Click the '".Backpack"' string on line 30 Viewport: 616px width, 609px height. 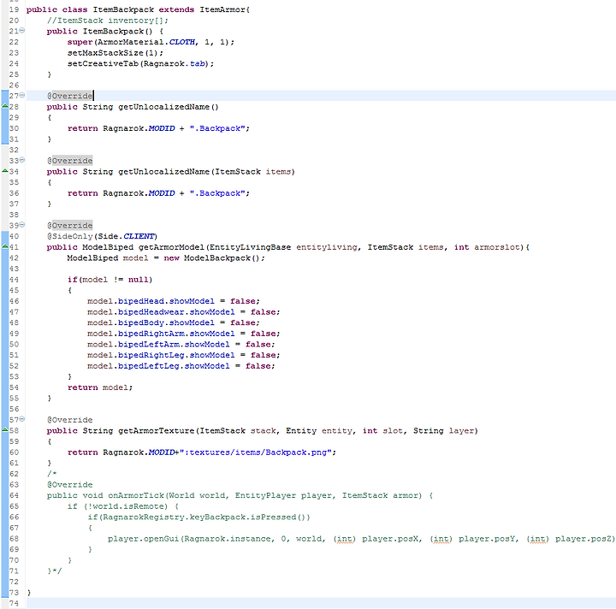click(x=217, y=128)
